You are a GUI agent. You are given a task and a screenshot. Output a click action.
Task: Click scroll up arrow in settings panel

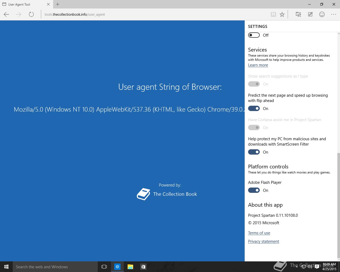coord(339,34)
